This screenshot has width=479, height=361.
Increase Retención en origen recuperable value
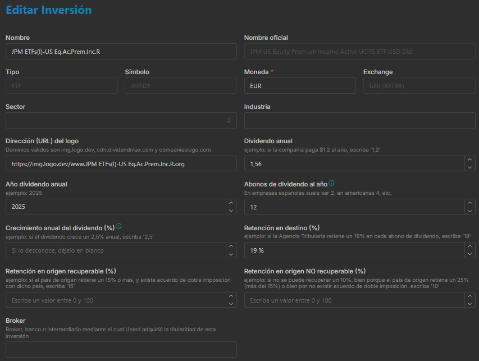coord(231,296)
